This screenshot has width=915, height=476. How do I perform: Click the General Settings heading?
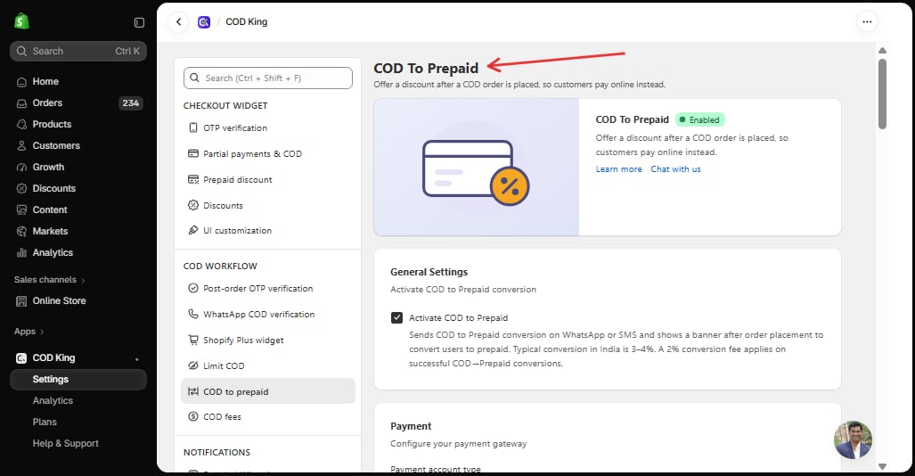pos(429,272)
